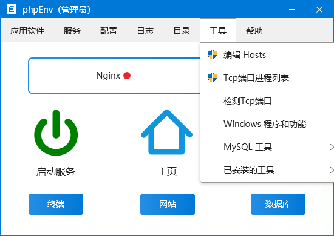
Task: Click the red Nginx status dot
Action: point(127,76)
